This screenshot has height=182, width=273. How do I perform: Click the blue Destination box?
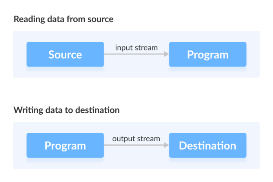click(x=208, y=145)
